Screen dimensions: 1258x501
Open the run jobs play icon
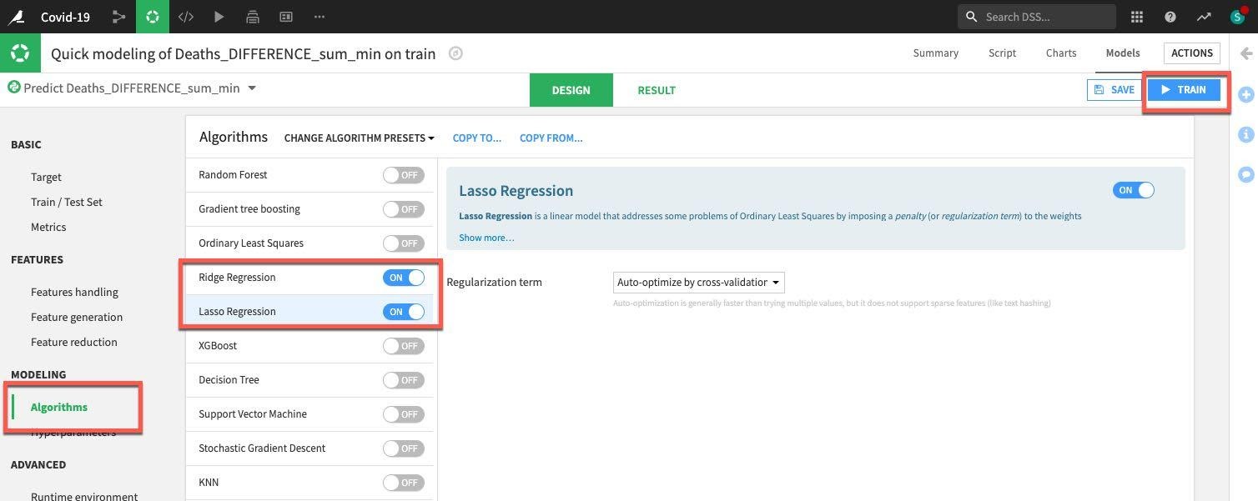click(219, 17)
